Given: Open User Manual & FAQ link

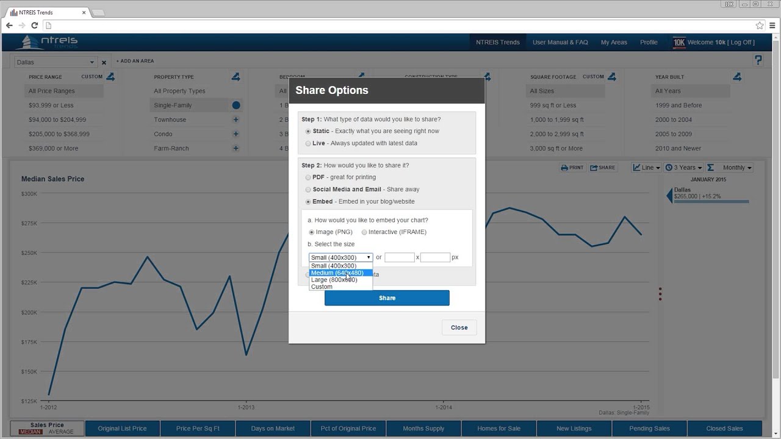Looking at the screenshot, I should (x=560, y=42).
